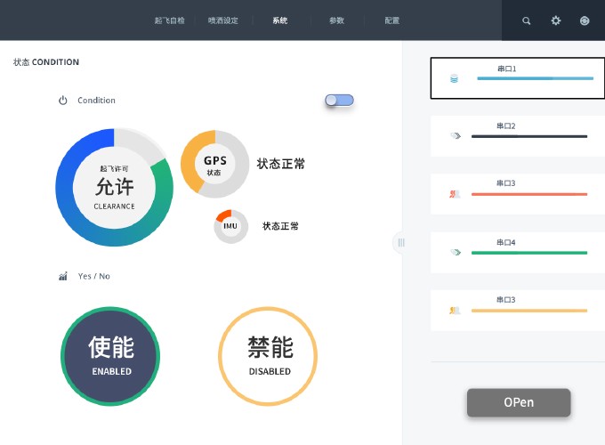Viewport: 605px width, 445px height.
Task: Click the power icon beside Condition
Action: [x=63, y=101]
